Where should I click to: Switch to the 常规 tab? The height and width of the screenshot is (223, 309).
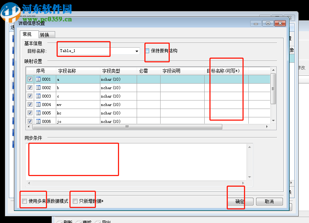tap(29, 34)
